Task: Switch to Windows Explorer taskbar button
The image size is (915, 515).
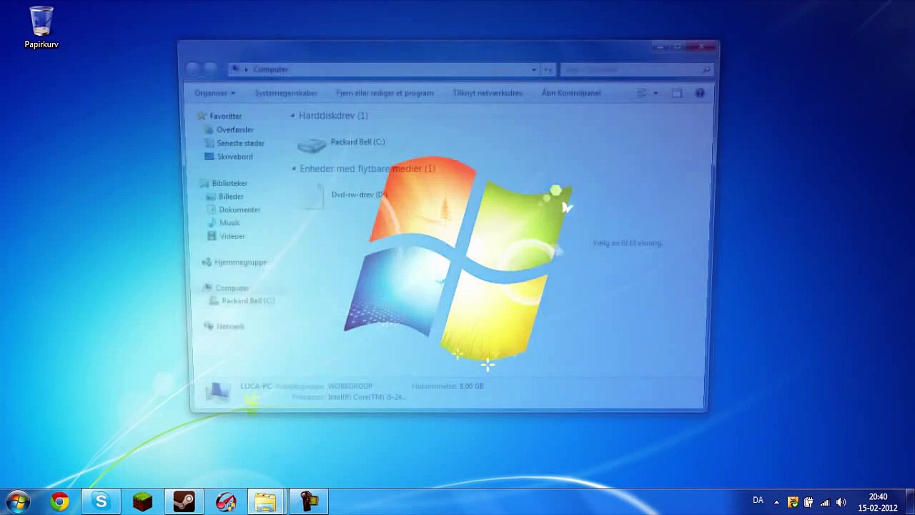Action: coord(267,501)
